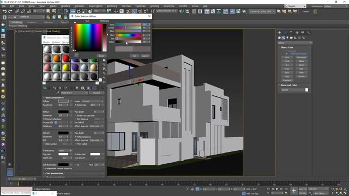The height and width of the screenshot is (196, 349).
Task: Click the Line spline button
Action: [287, 57]
